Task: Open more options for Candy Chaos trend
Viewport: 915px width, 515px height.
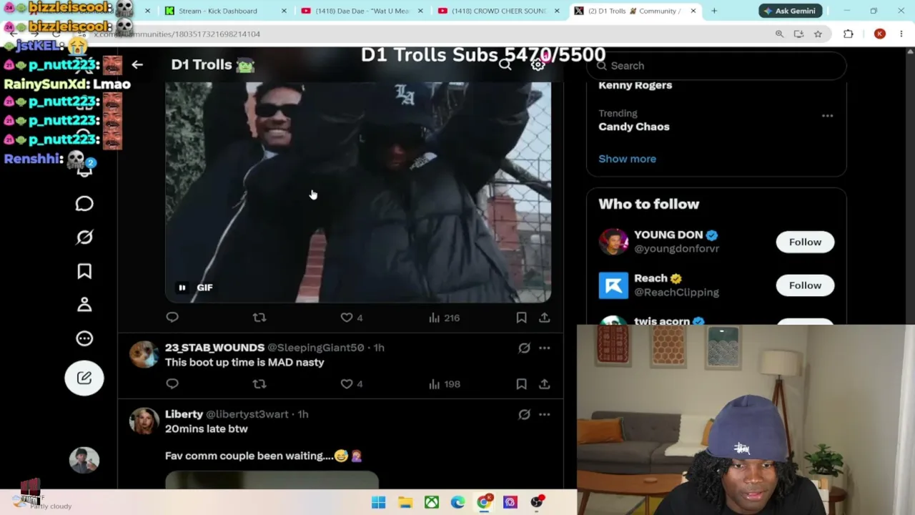Action: (827, 116)
